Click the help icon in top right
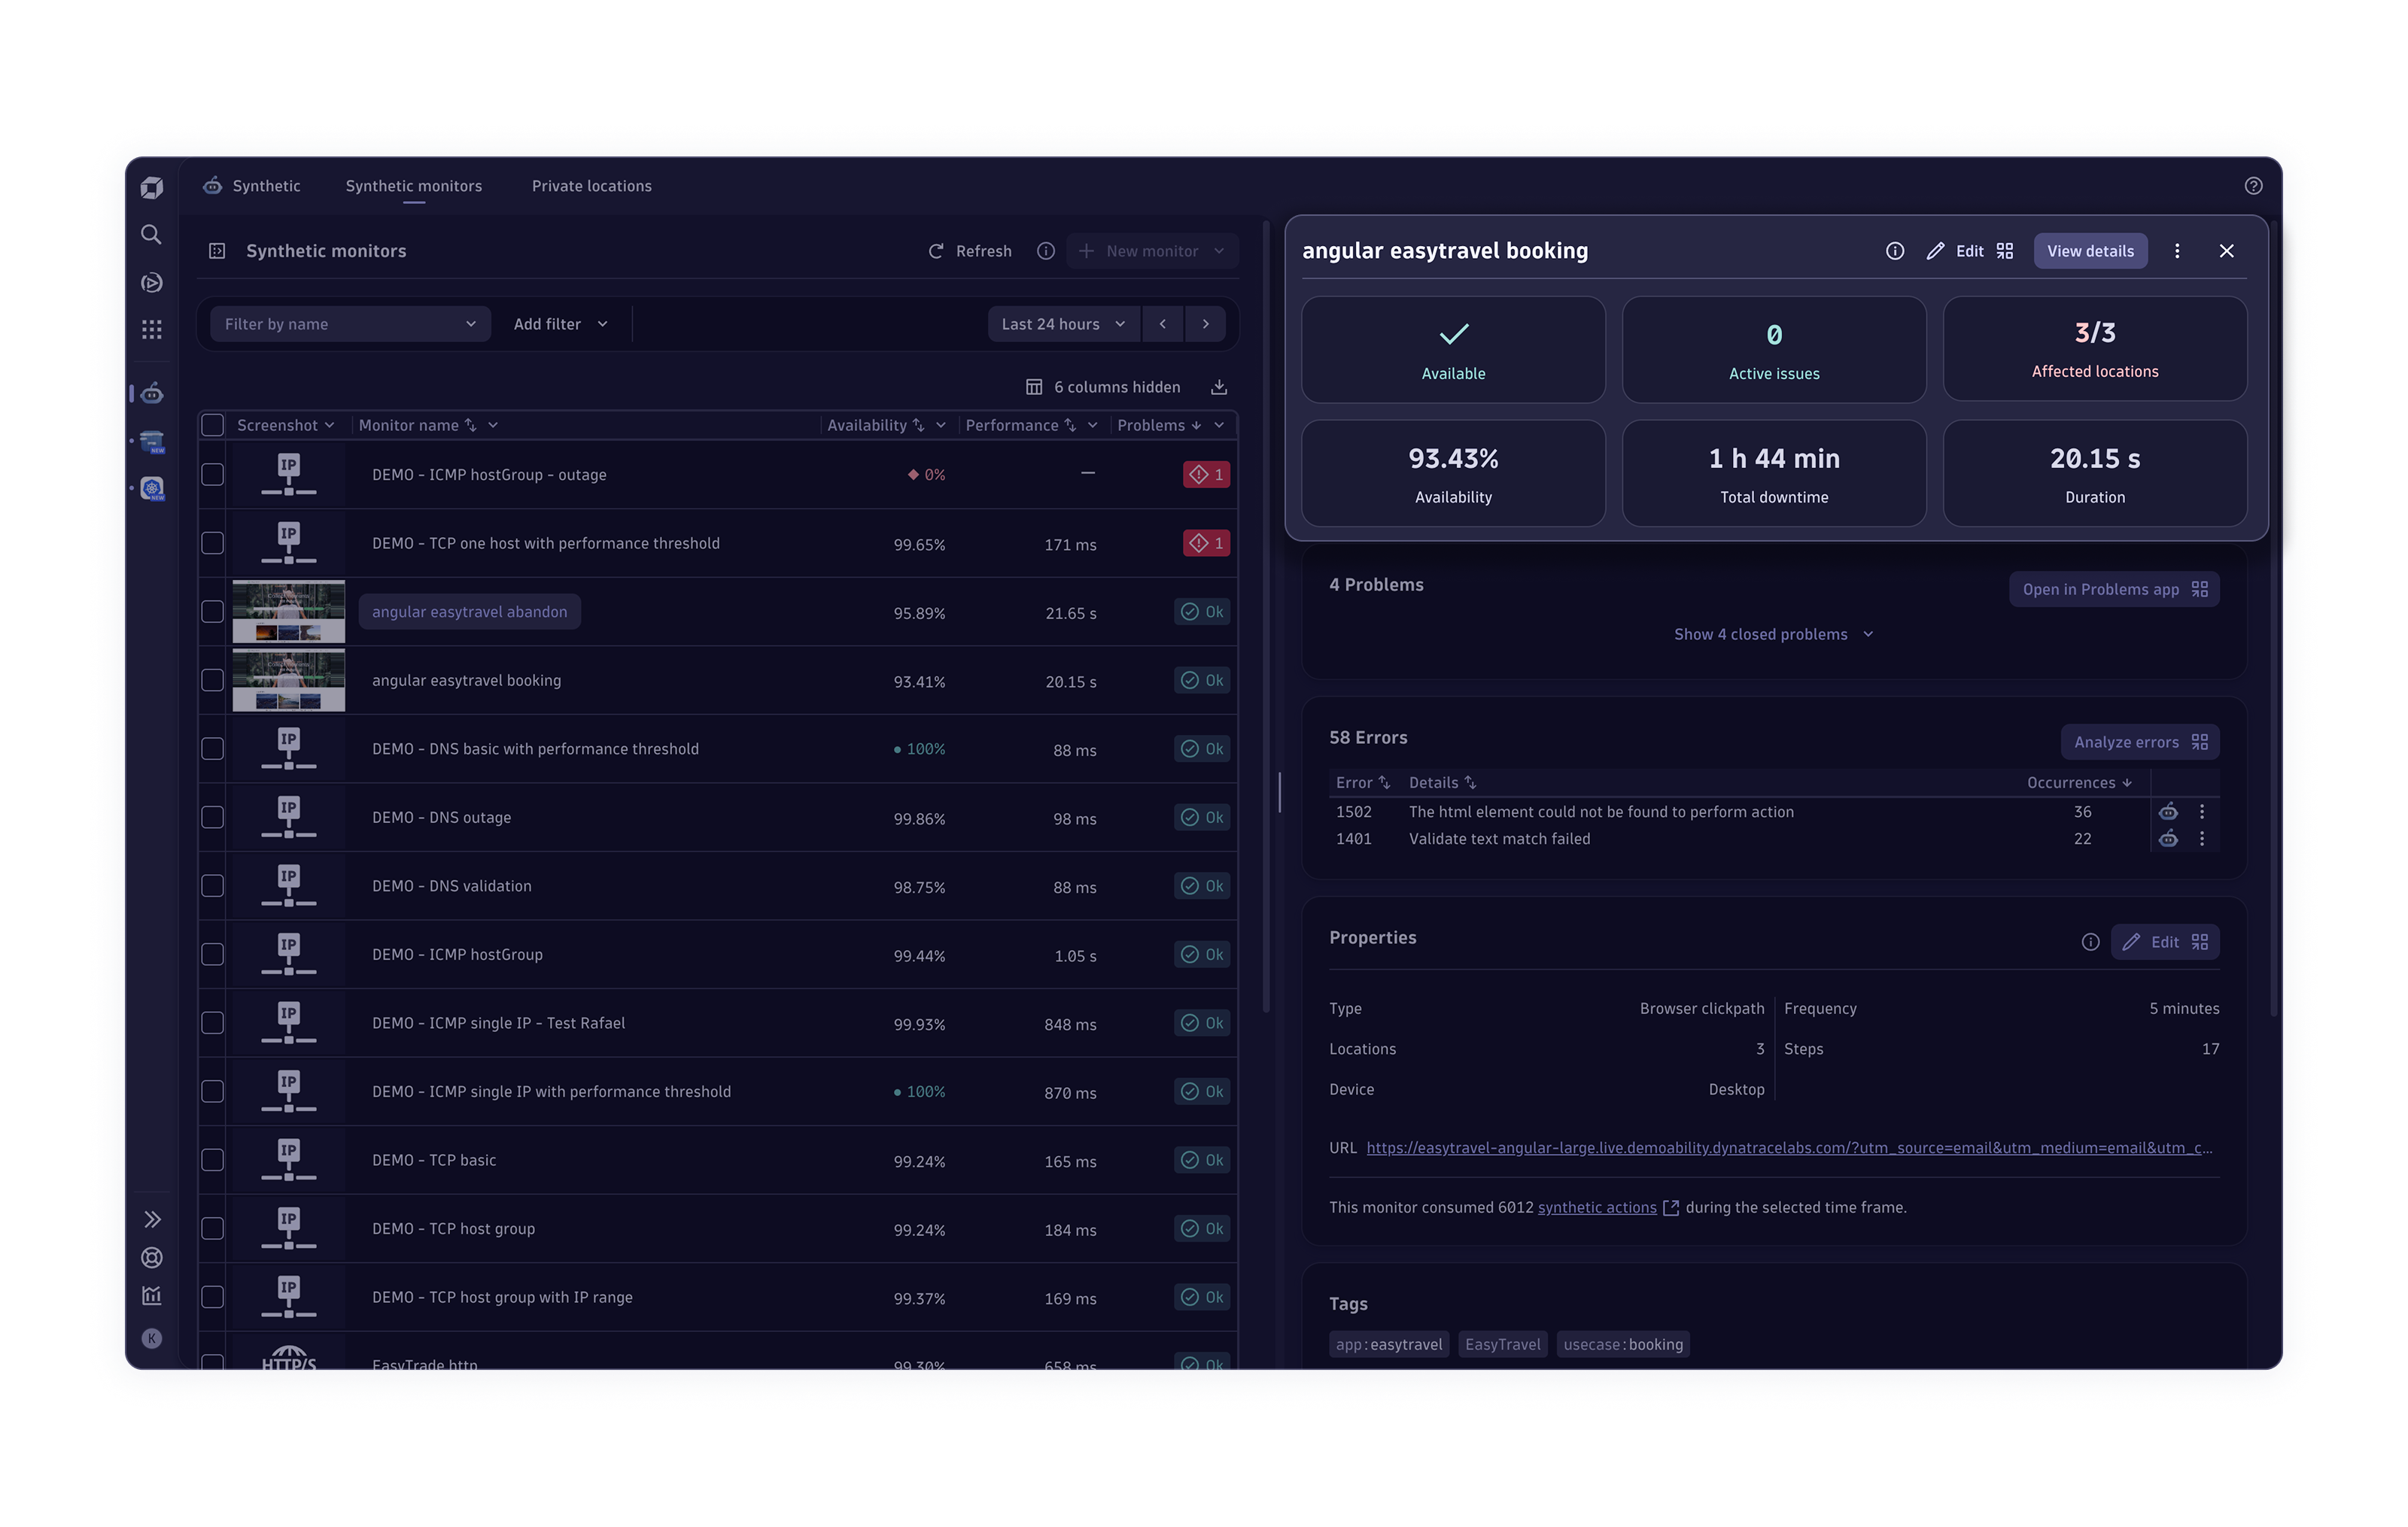Image resolution: width=2408 pixels, height=1527 pixels. click(2253, 186)
